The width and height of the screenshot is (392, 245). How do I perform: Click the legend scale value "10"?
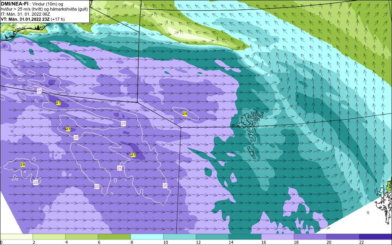pos(165,242)
